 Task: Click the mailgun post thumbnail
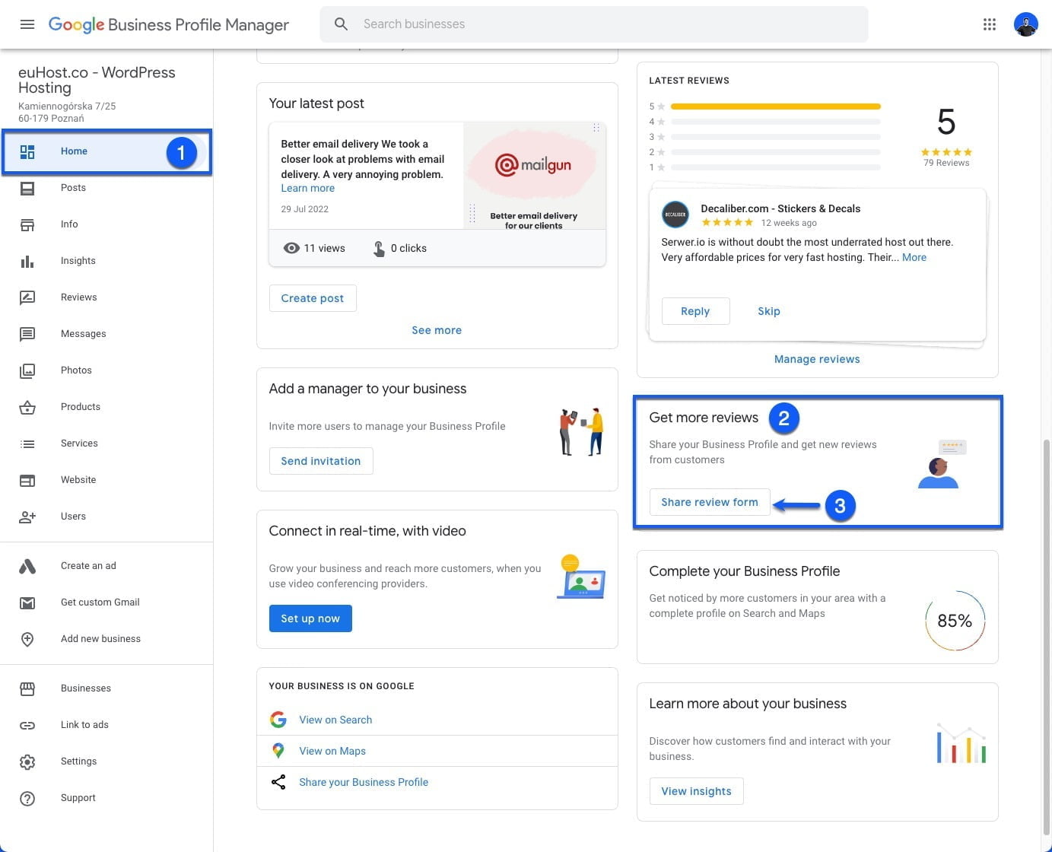[x=534, y=176]
